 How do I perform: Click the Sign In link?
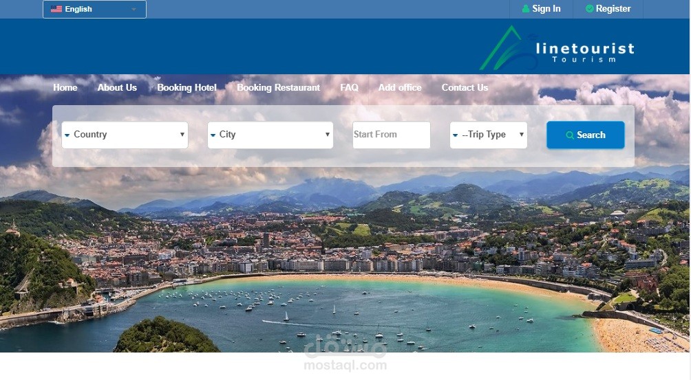coord(541,9)
